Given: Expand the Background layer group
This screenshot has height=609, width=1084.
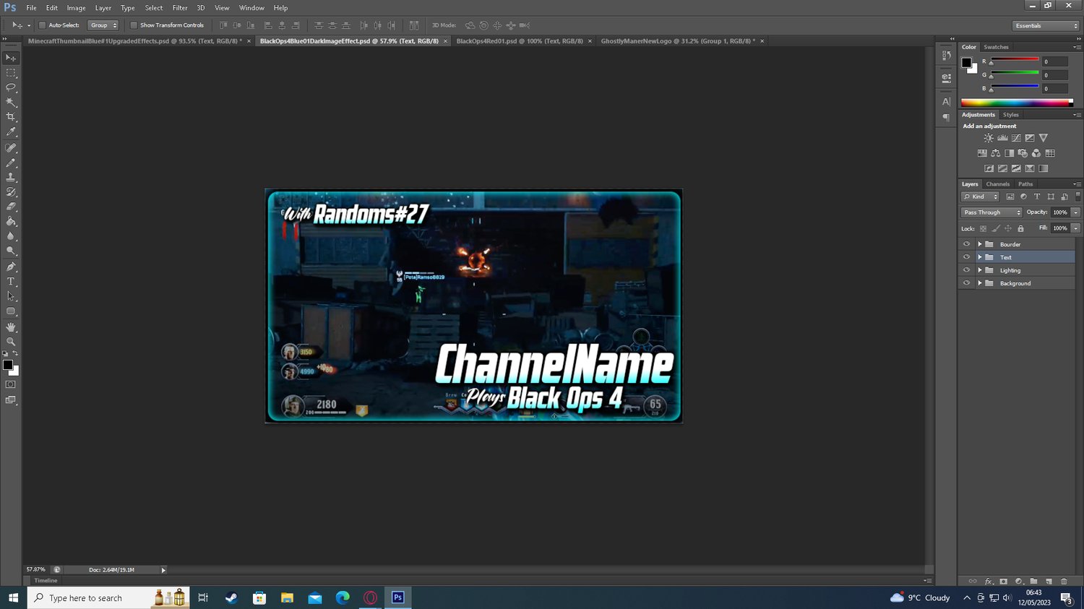Looking at the screenshot, I should pos(980,283).
